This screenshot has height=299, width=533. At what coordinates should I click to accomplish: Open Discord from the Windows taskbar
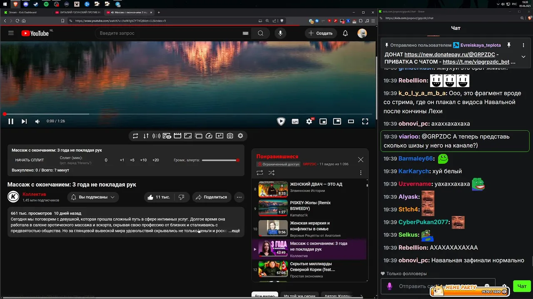point(26,4)
